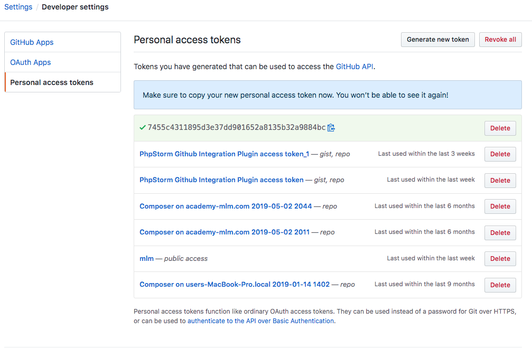Copy the new access token to clipboard

332,127
